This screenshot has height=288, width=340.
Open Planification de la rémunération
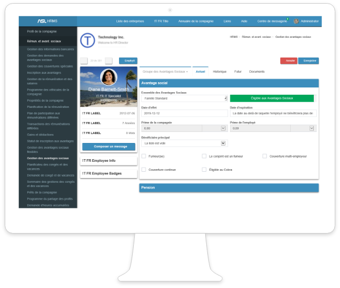tap(48, 107)
